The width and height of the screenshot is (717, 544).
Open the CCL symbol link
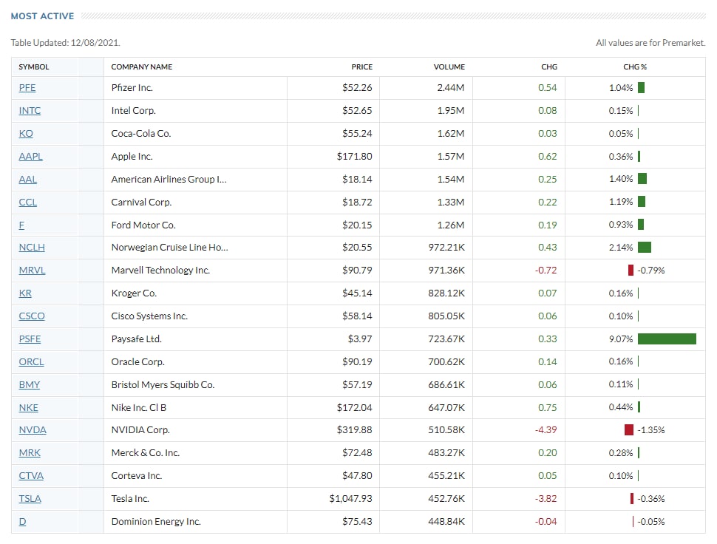pyautogui.click(x=28, y=202)
